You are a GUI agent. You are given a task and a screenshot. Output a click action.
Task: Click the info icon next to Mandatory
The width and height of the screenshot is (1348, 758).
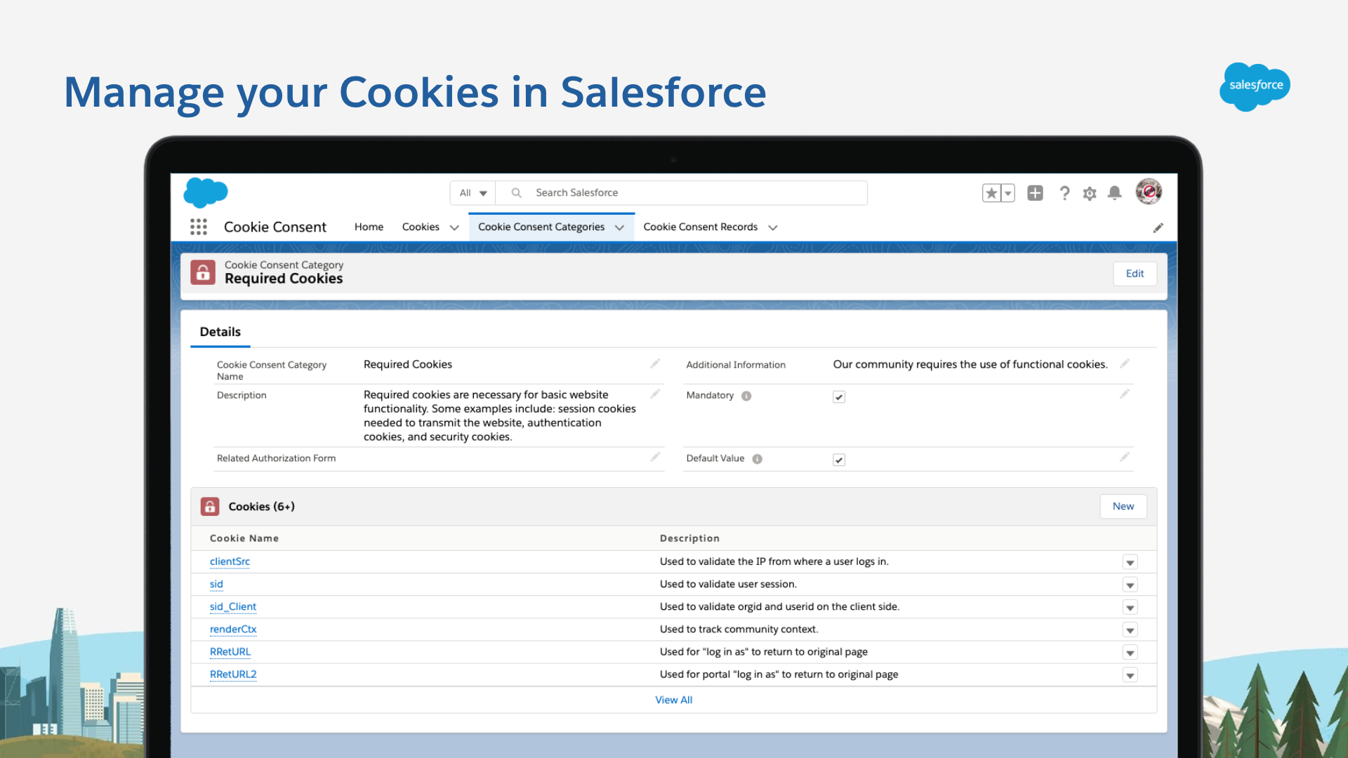747,396
